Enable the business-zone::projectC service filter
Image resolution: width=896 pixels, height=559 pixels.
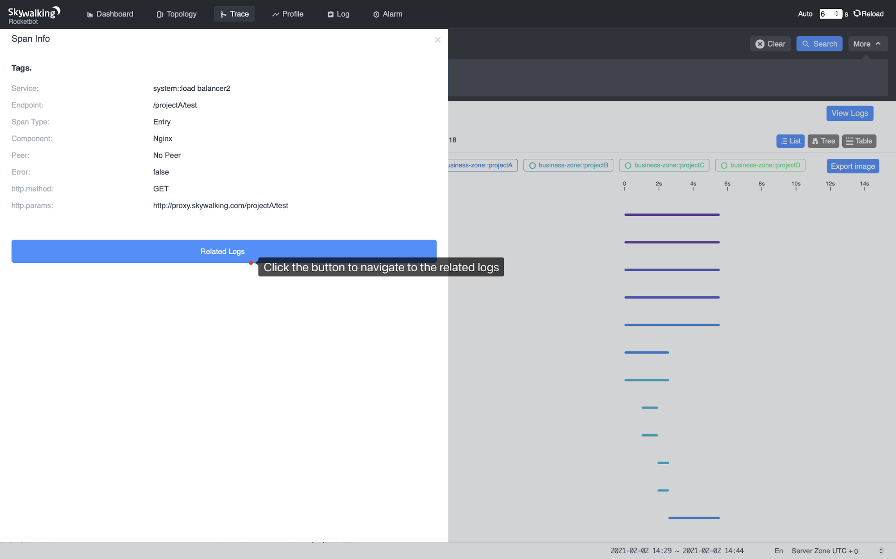664,165
